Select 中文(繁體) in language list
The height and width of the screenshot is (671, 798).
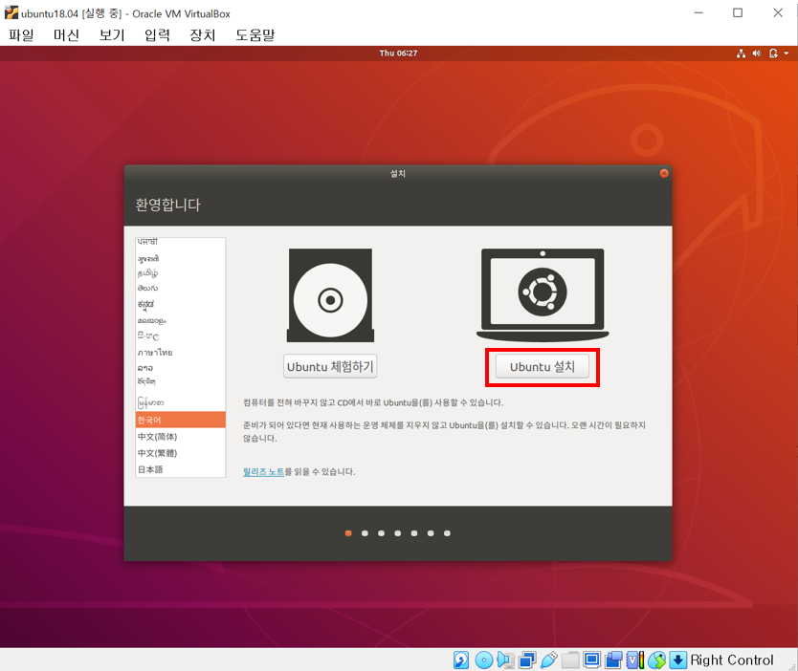tap(181, 453)
